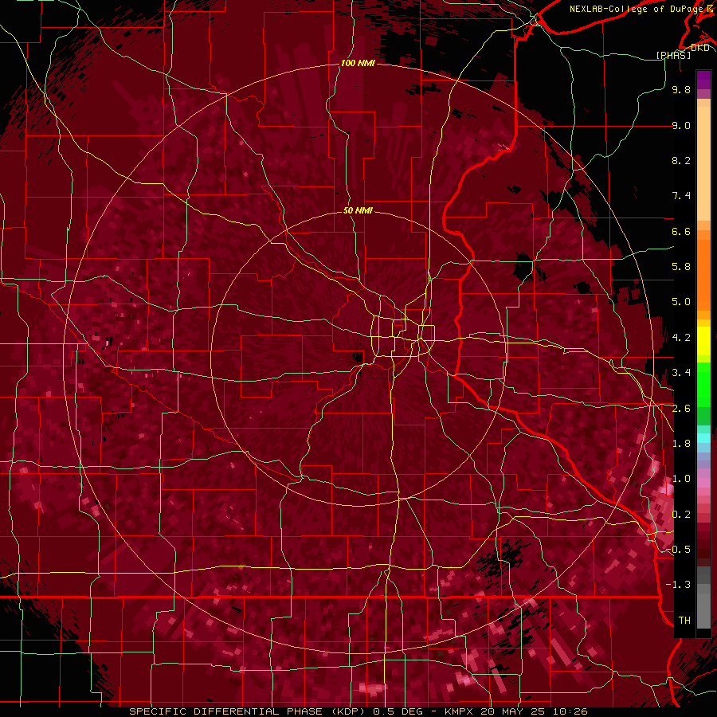Click the -1.3 value on the color scale
717x717 pixels.
(x=678, y=585)
